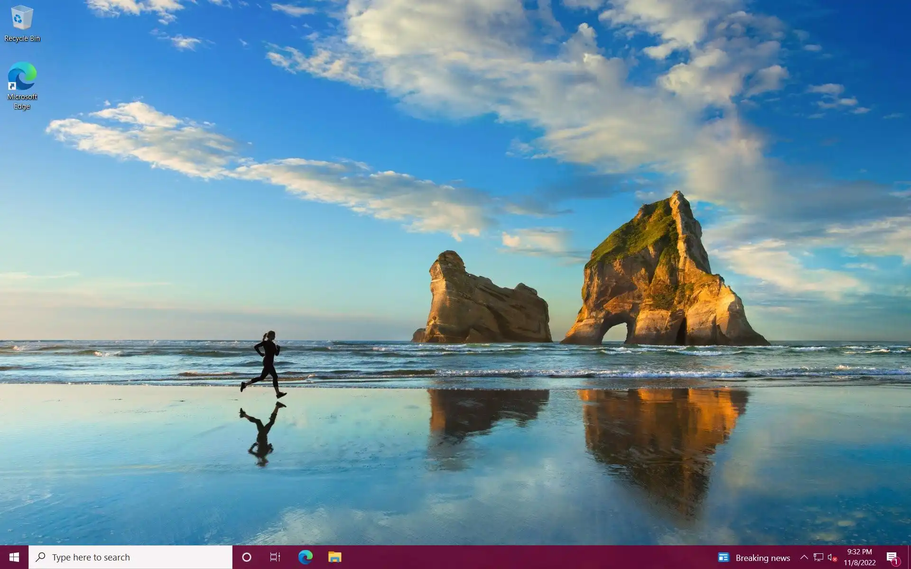The height and width of the screenshot is (569, 911).
Task: Click the news widget icon on taskbar
Action: pyautogui.click(x=723, y=558)
